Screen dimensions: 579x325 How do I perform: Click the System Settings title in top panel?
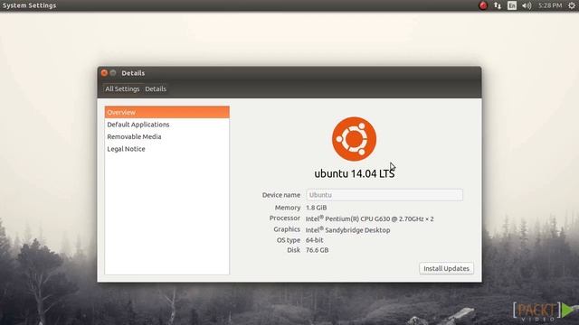click(29, 5)
